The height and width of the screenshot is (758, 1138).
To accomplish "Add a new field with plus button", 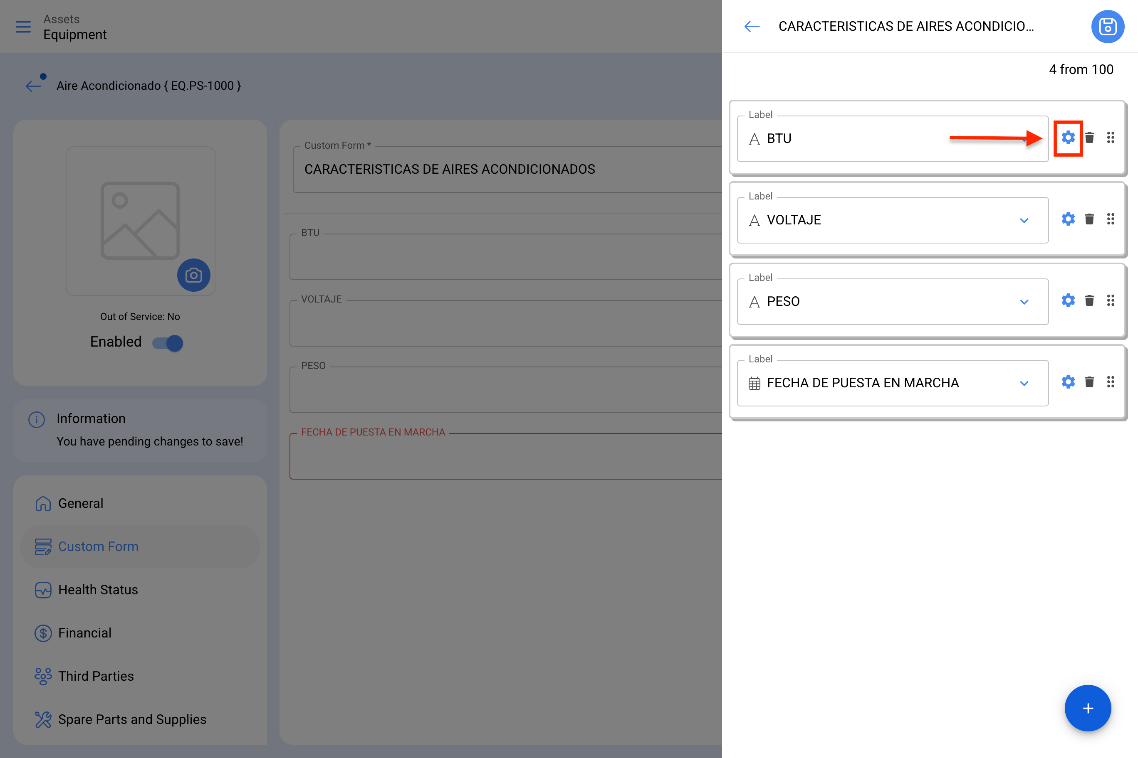I will (x=1088, y=708).
